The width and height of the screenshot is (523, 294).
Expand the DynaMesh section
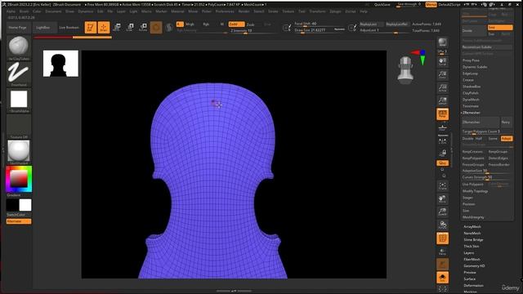coord(471,100)
